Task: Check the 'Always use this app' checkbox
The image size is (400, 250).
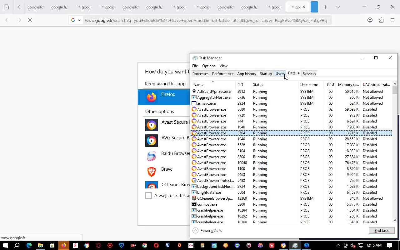Action: [x=148, y=196]
